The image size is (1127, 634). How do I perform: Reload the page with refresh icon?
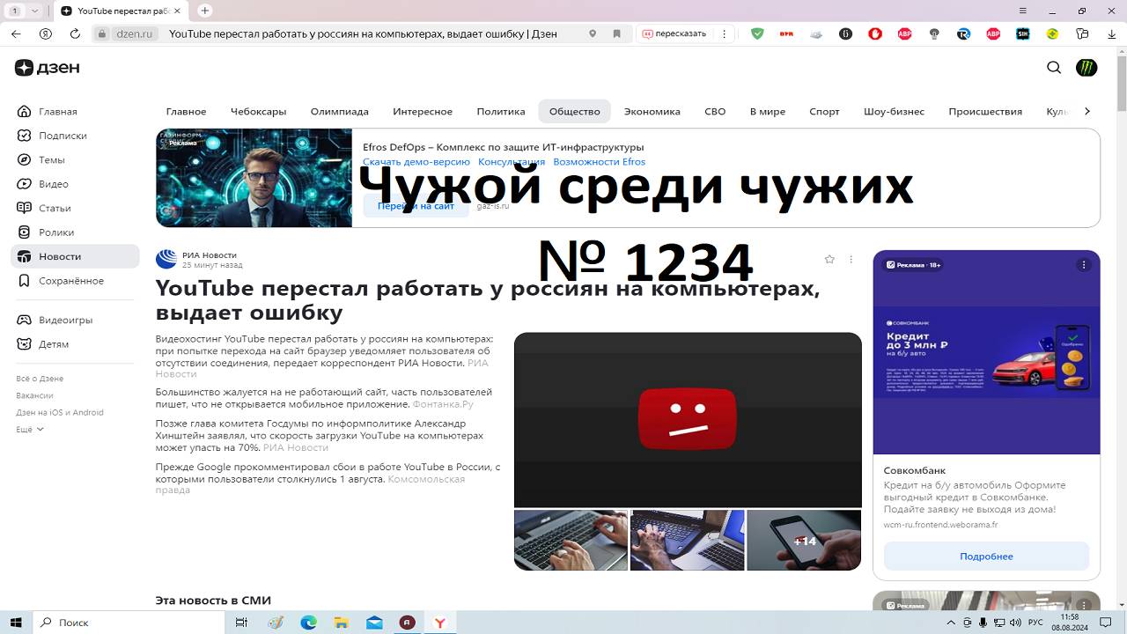point(75,33)
